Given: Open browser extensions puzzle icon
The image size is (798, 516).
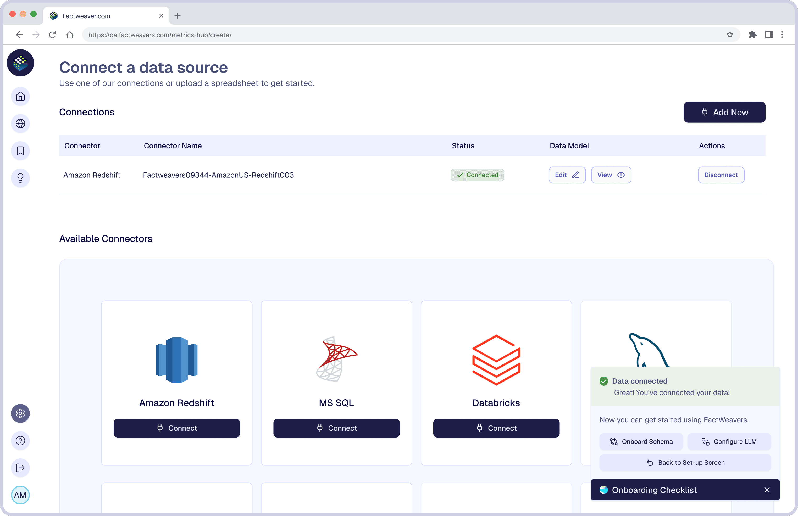Looking at the screenshot, I should click(752, 35).
